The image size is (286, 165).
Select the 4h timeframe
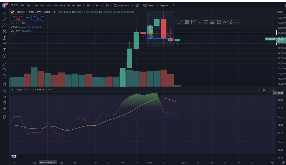click(x=73, y=5)
